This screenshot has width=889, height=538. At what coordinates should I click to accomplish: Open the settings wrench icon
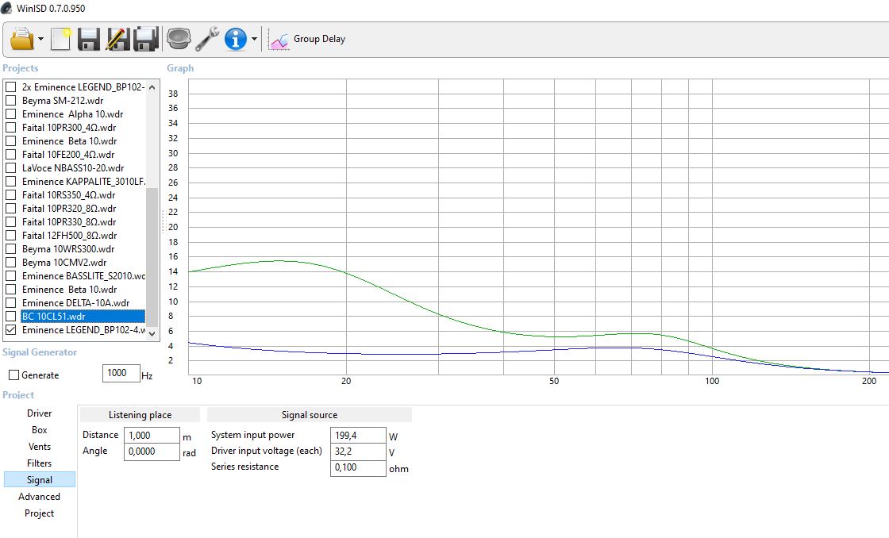207,38
